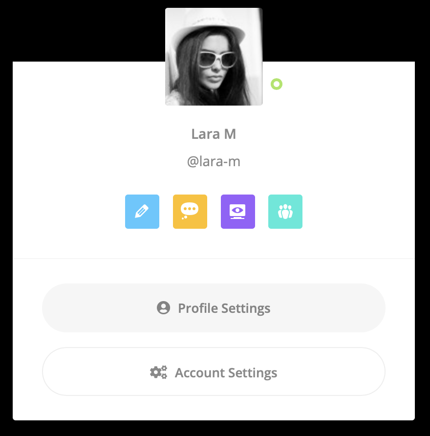430x436 pixels.
Task: Click the divider line above Profile Settings
Action: coord(214,259)
